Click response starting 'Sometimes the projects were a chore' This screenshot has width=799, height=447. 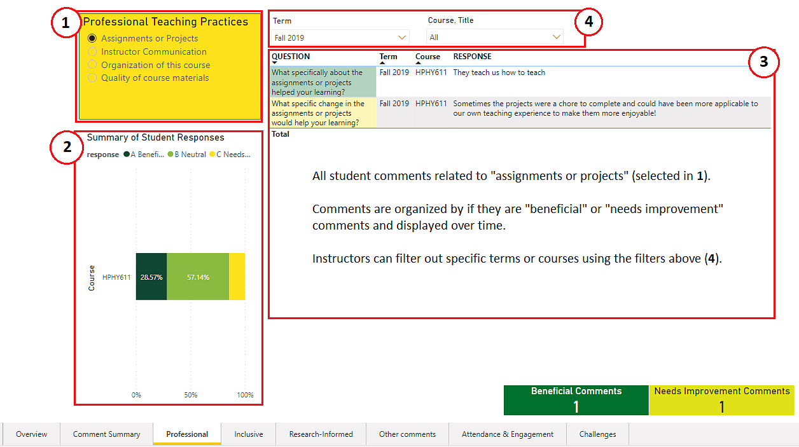pyautogui.click(x=605, y=109)
